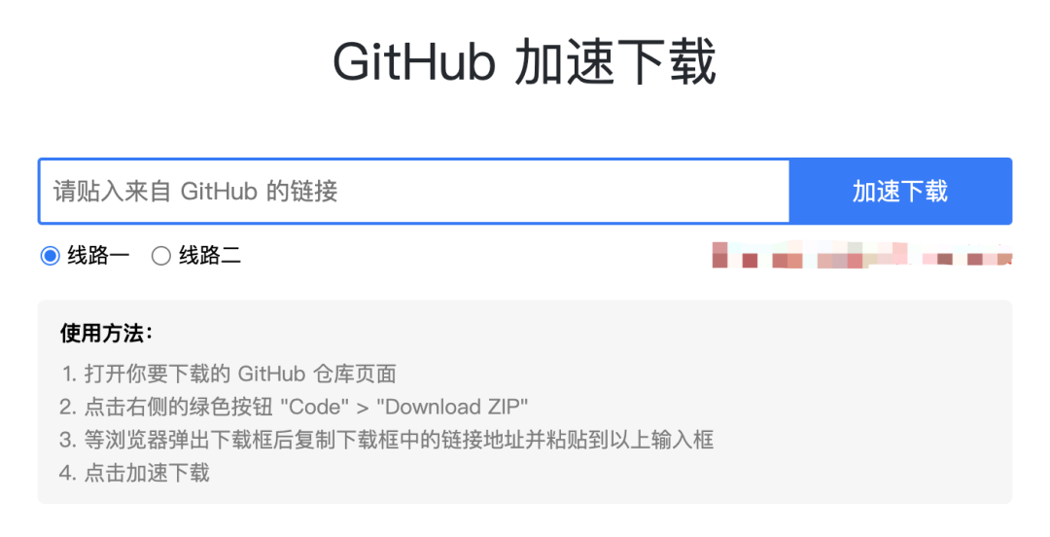Click the GitHub link input field
1050x537 pixels.
414,191
